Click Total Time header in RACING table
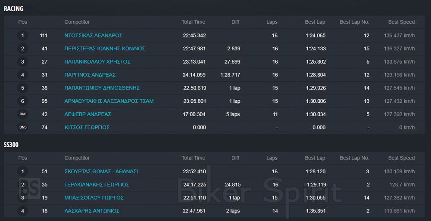The height and width of the screenshot is (221, 431). pyautogui.click(x=193, y=22)
